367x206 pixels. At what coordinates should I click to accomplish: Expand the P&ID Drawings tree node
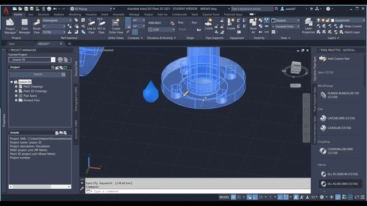coord(16,86)
